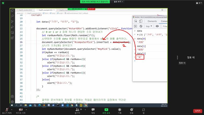Open audio options arrow next to mute
Image resolution: width=204 pixels, height=115 pixels.
click(x=11, y=110)
